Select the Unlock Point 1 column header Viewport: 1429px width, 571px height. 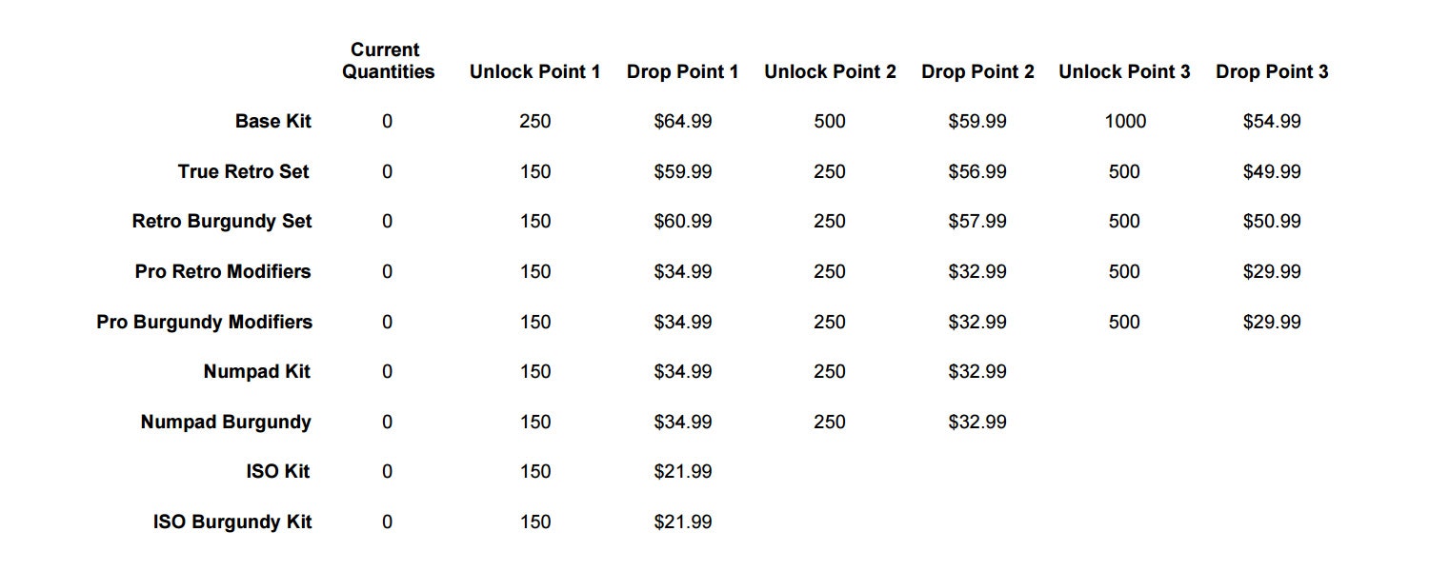(534, 72)
